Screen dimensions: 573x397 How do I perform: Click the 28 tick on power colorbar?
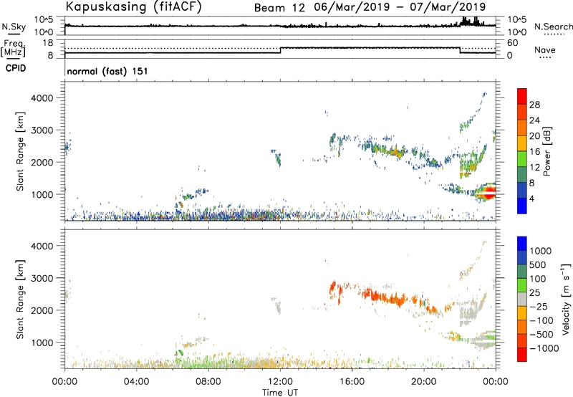[534, 105]
